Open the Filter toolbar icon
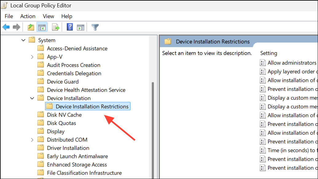 [95, 27]
